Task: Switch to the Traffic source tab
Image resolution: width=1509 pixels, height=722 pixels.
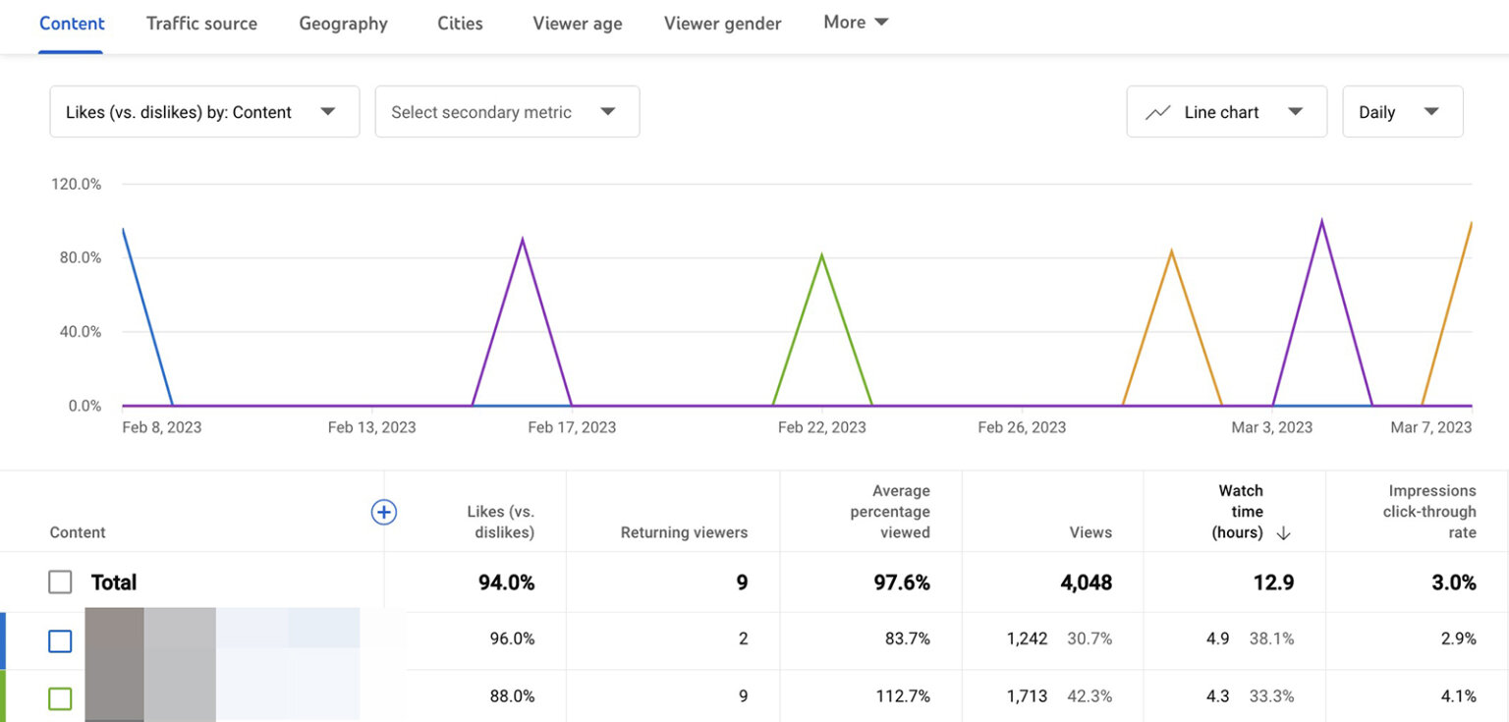Action: tap(201, 23)
